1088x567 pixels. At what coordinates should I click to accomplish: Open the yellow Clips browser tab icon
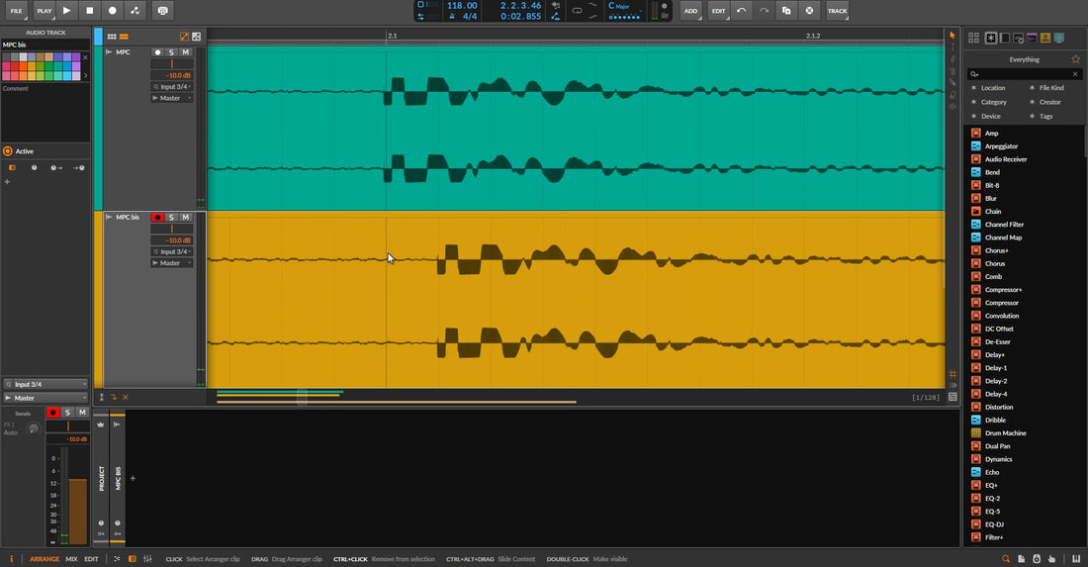click(x=1045, y=38)
